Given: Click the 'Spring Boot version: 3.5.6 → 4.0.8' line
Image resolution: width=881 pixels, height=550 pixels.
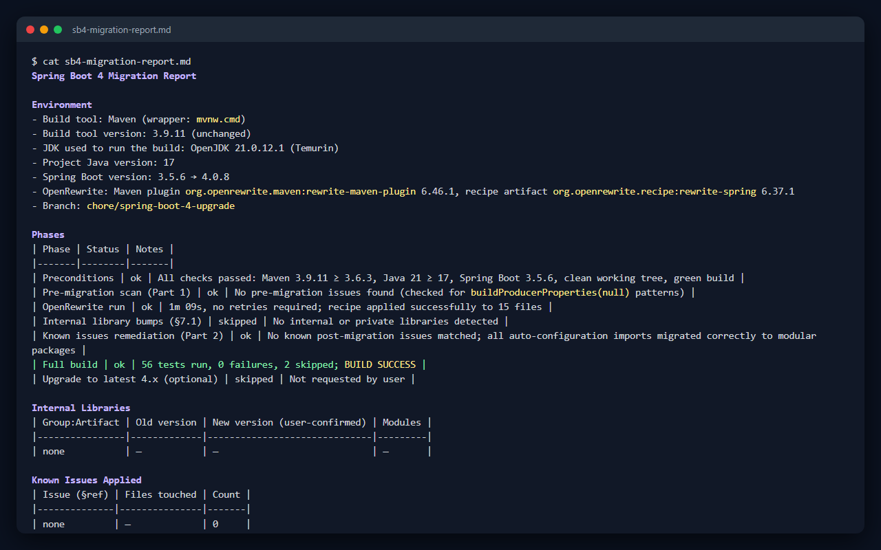Looking at the screenshot, I should pos(131,177).
